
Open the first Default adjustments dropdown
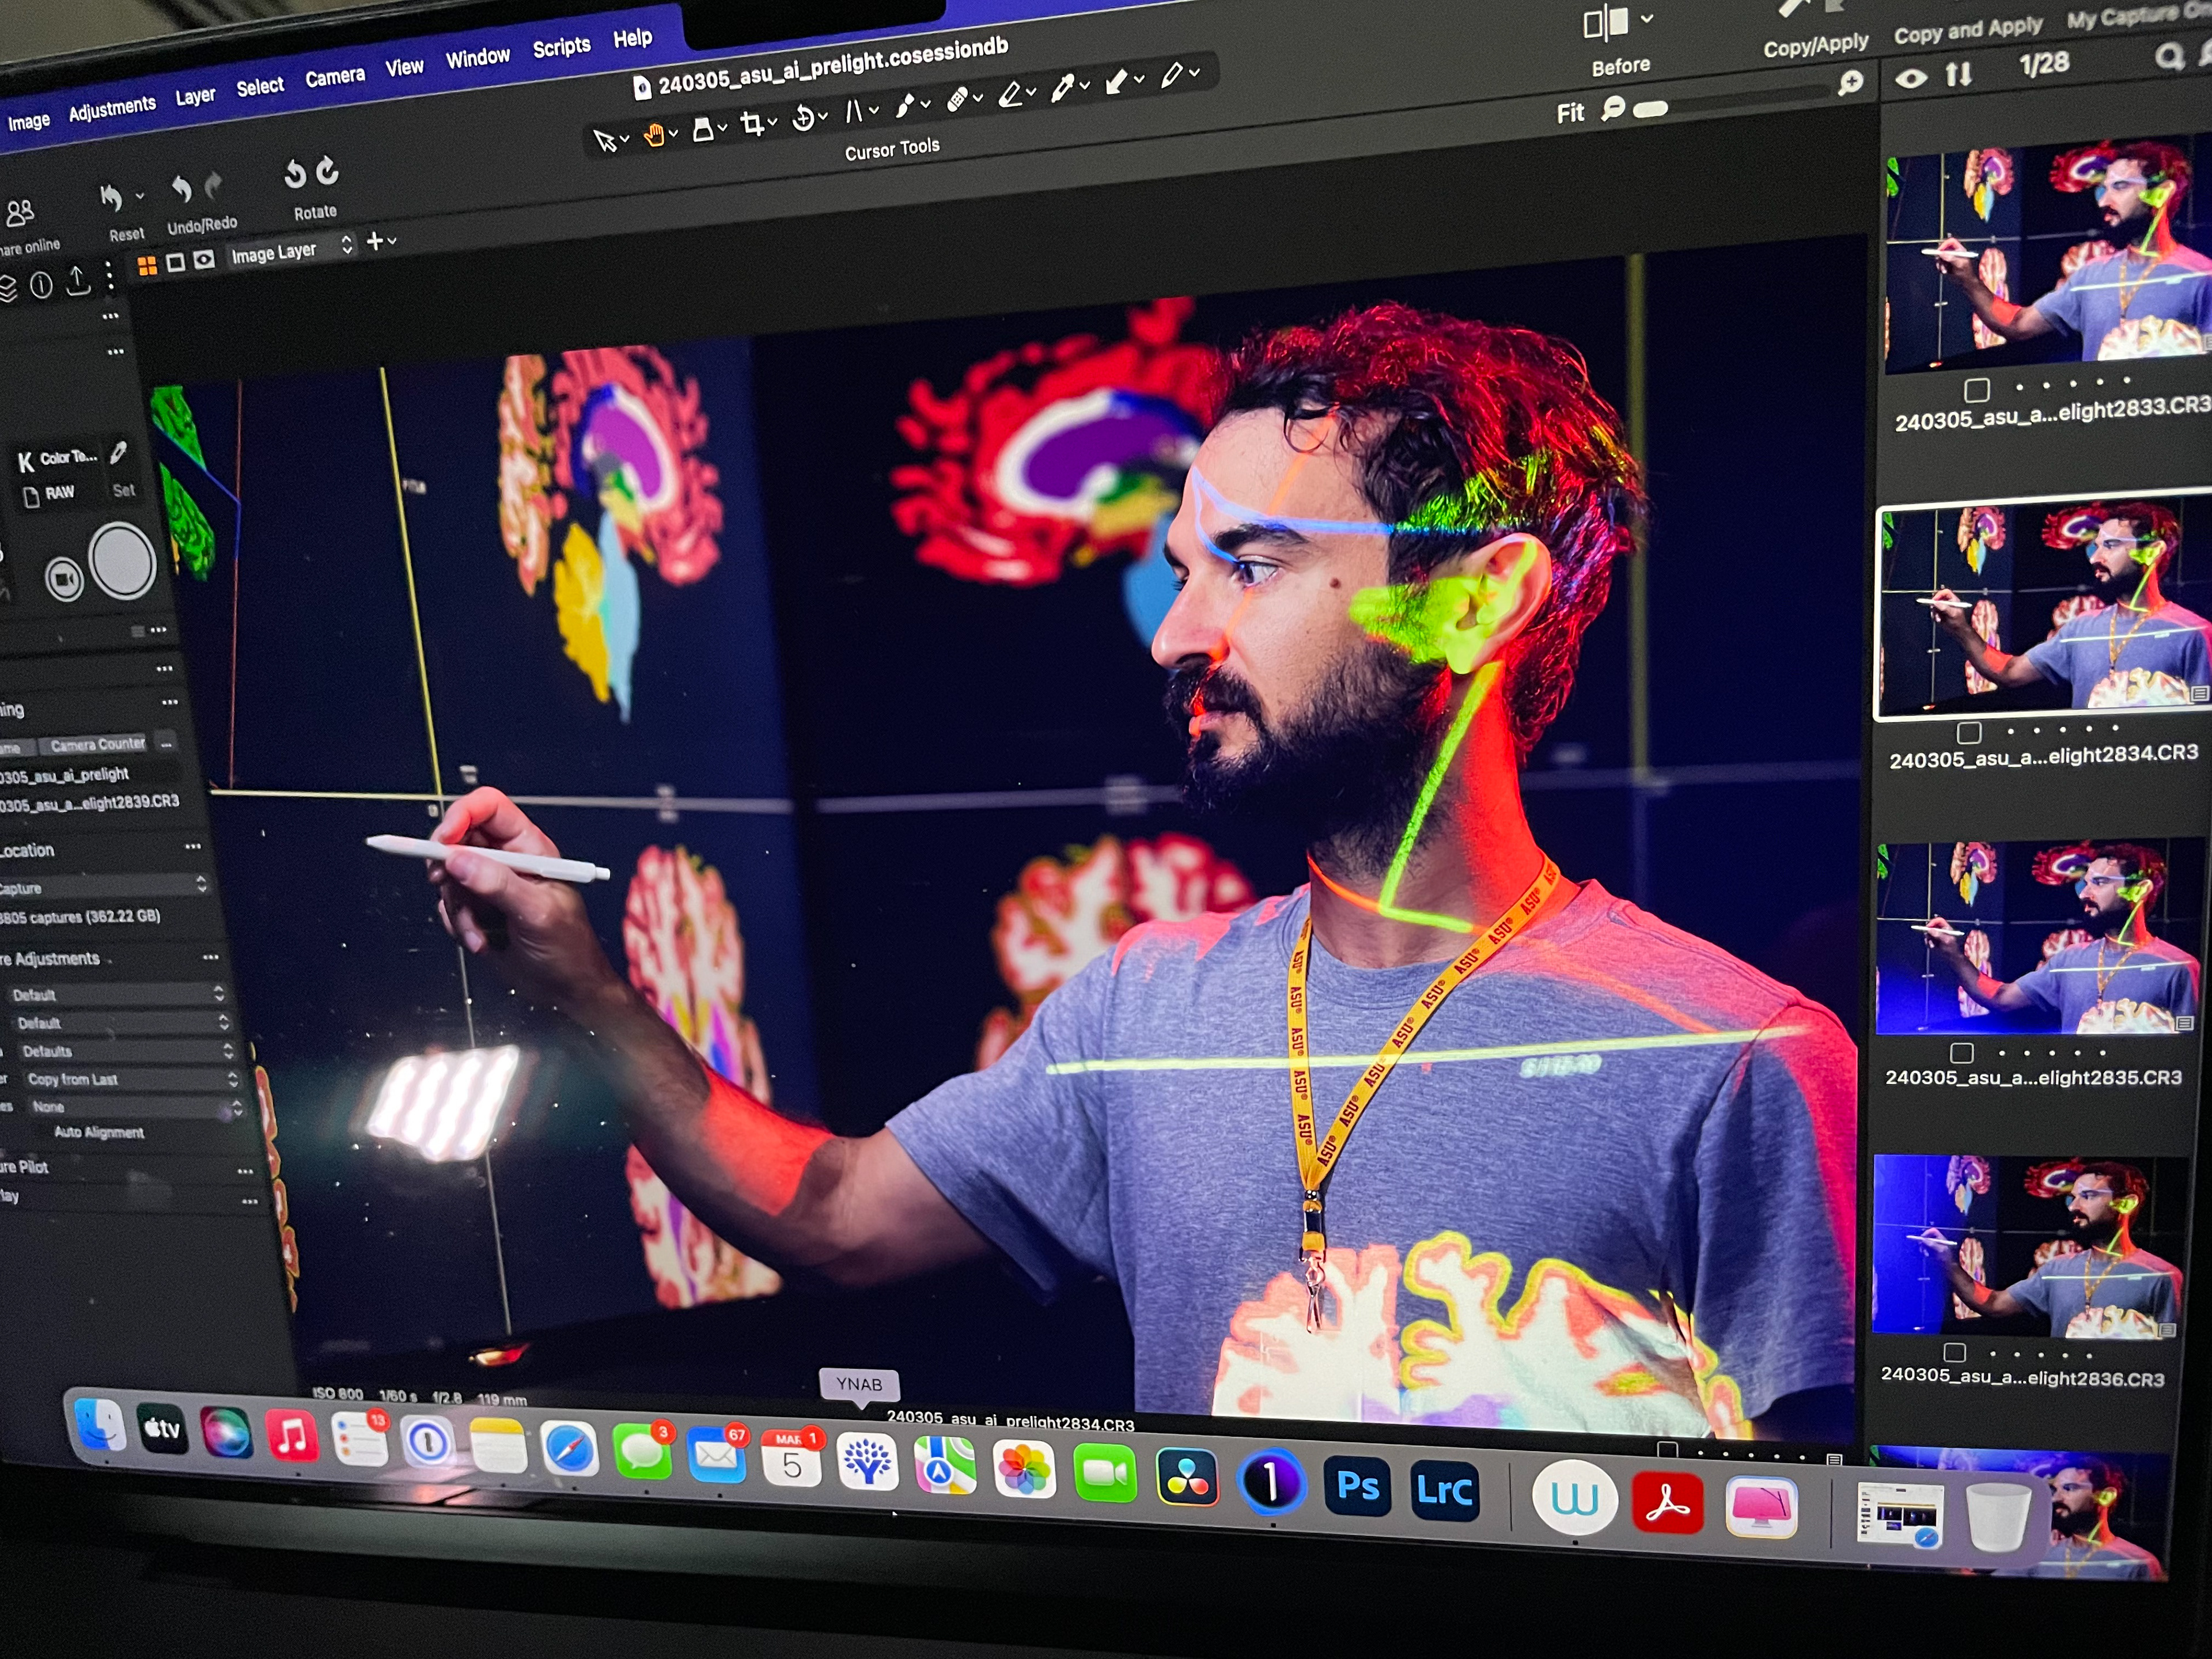[x=118, y=994]
